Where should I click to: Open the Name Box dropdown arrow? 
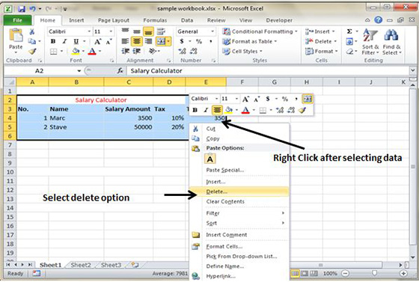tap(79, 71)
